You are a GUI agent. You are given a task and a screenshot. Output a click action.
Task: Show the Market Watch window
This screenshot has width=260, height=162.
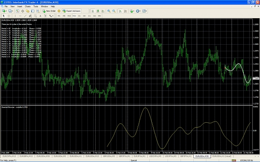tap(17, 11)
